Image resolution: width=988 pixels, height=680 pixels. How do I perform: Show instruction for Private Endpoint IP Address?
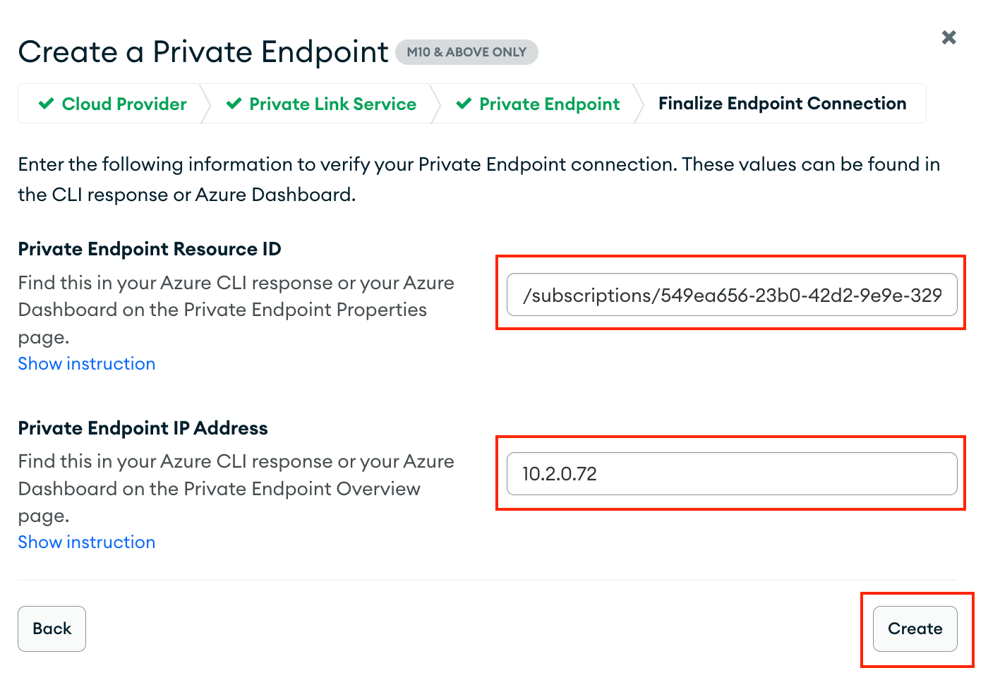pyautogui.click(x=86, y=542)
